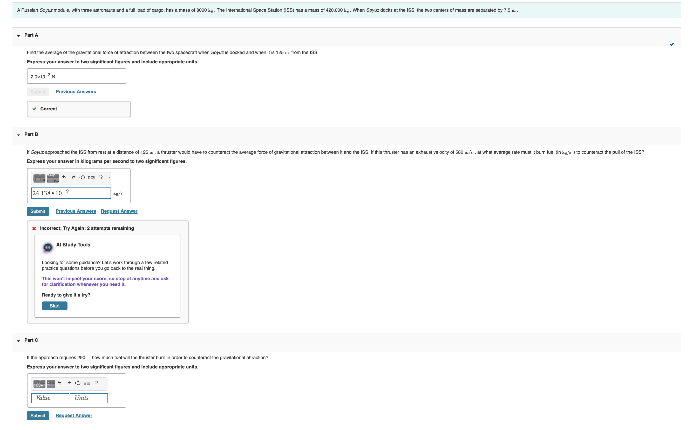Open keyboard shortcuts icon in Part B toolbar
Viewport: 693px width, 430px height.
tap(91, 178)
